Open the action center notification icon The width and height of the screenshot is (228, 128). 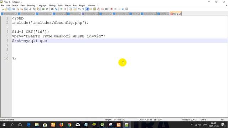223,125
